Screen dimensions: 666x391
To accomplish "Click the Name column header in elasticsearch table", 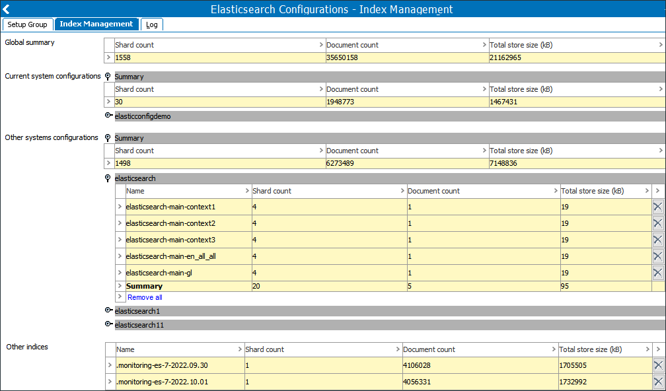I will pos(188,191).
